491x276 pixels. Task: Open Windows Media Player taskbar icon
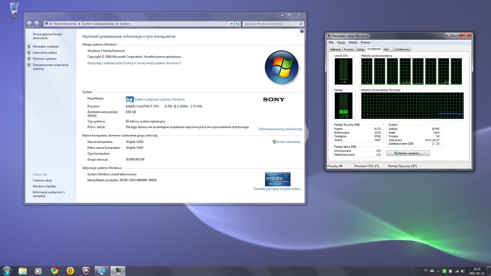tap(38, 271)
